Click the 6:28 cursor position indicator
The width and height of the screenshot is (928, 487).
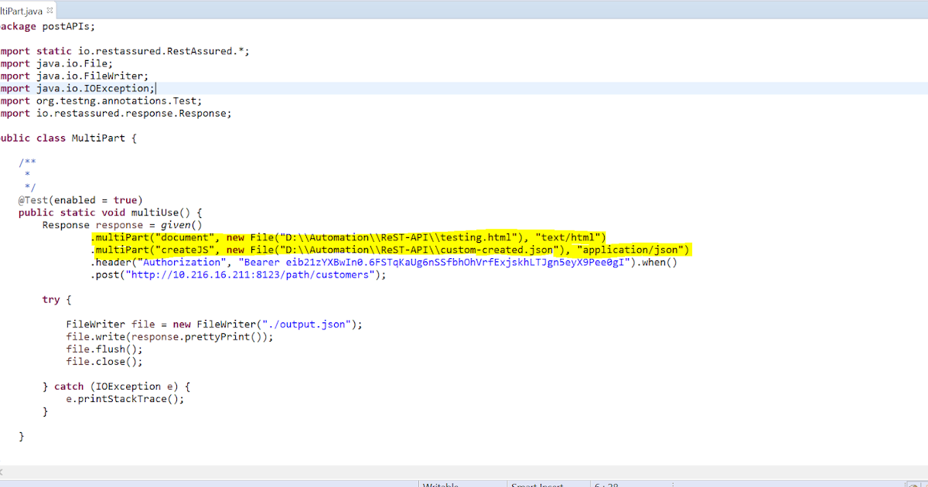(602, 485)
